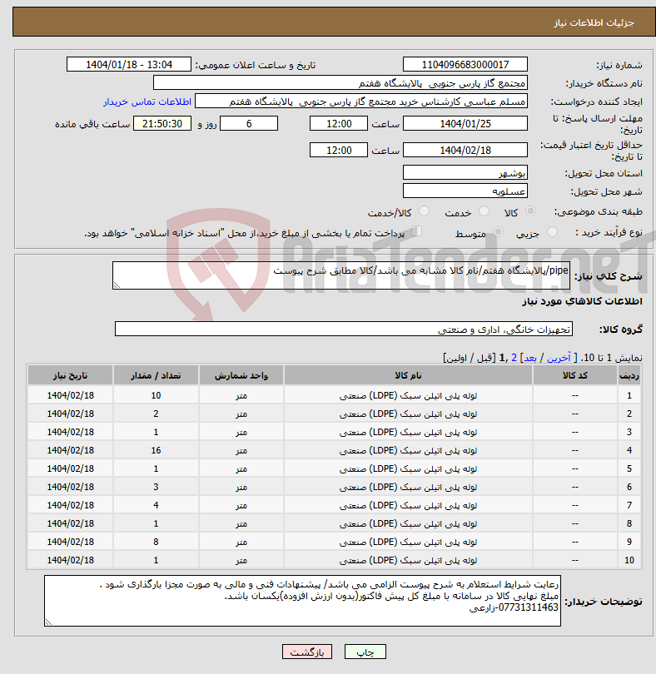This screenshot has height=674, width=656.
Task: Click product name in row 8
Action: 408,523
